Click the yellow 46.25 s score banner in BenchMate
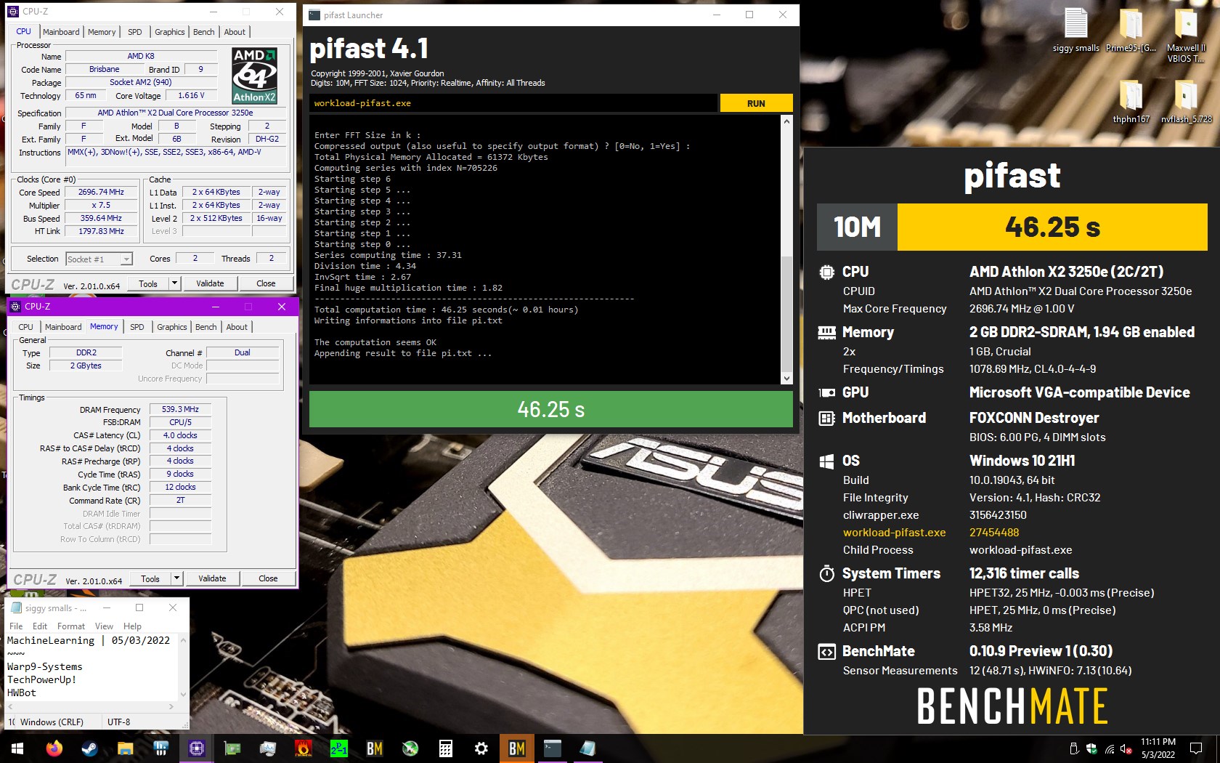Screen dimensions: 1220x763 click(x=1052, y=227)
